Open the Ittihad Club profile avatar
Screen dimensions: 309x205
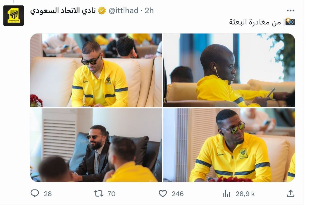click(13, 15)
